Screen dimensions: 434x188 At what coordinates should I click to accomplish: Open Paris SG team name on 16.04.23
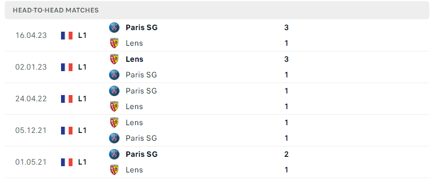141,28
